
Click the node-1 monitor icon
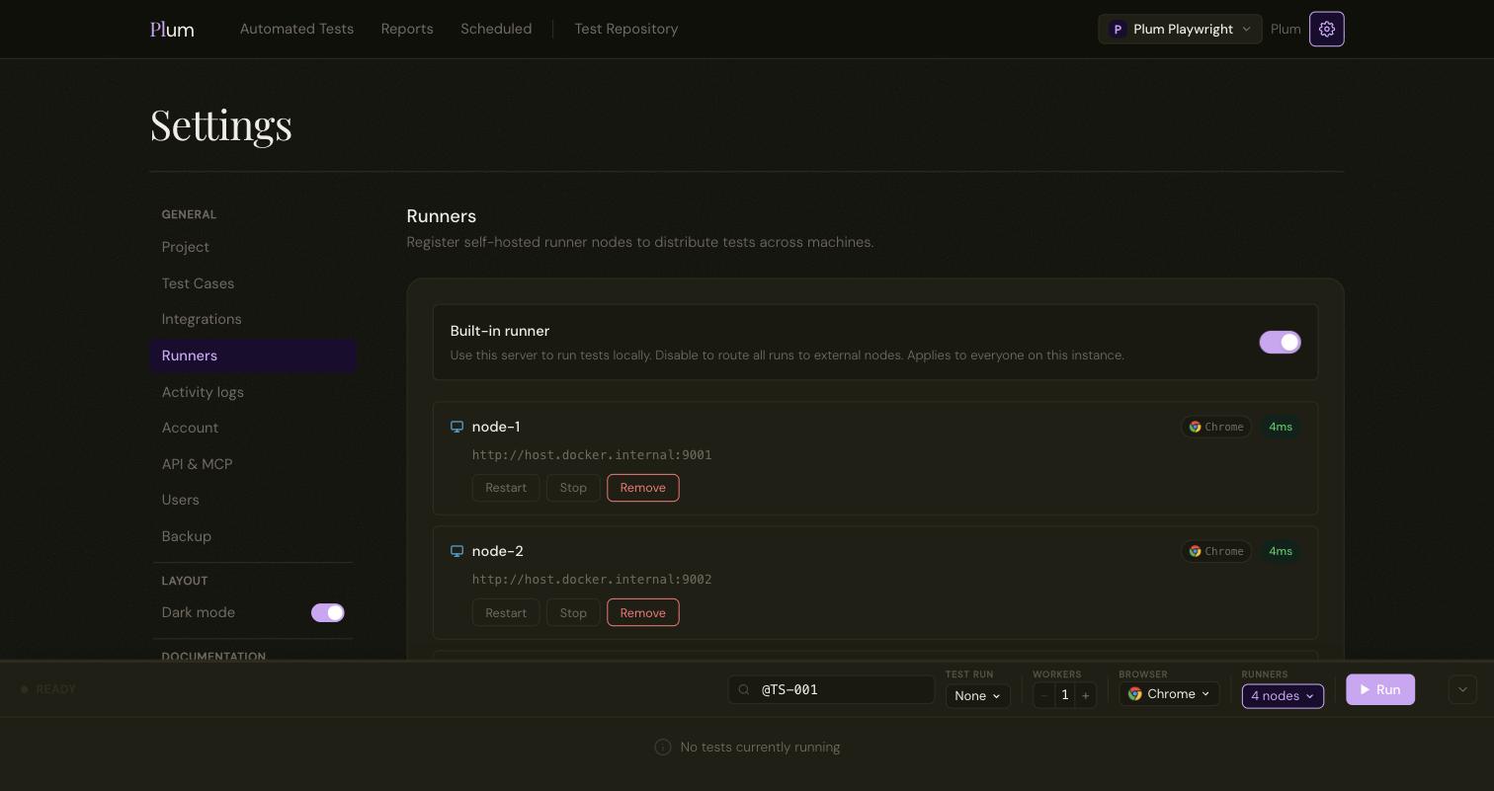[456, 427]
